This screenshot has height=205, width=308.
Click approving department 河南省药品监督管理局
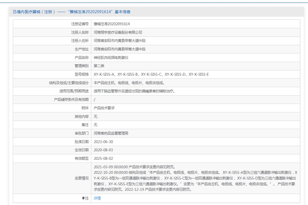[111, 133]
